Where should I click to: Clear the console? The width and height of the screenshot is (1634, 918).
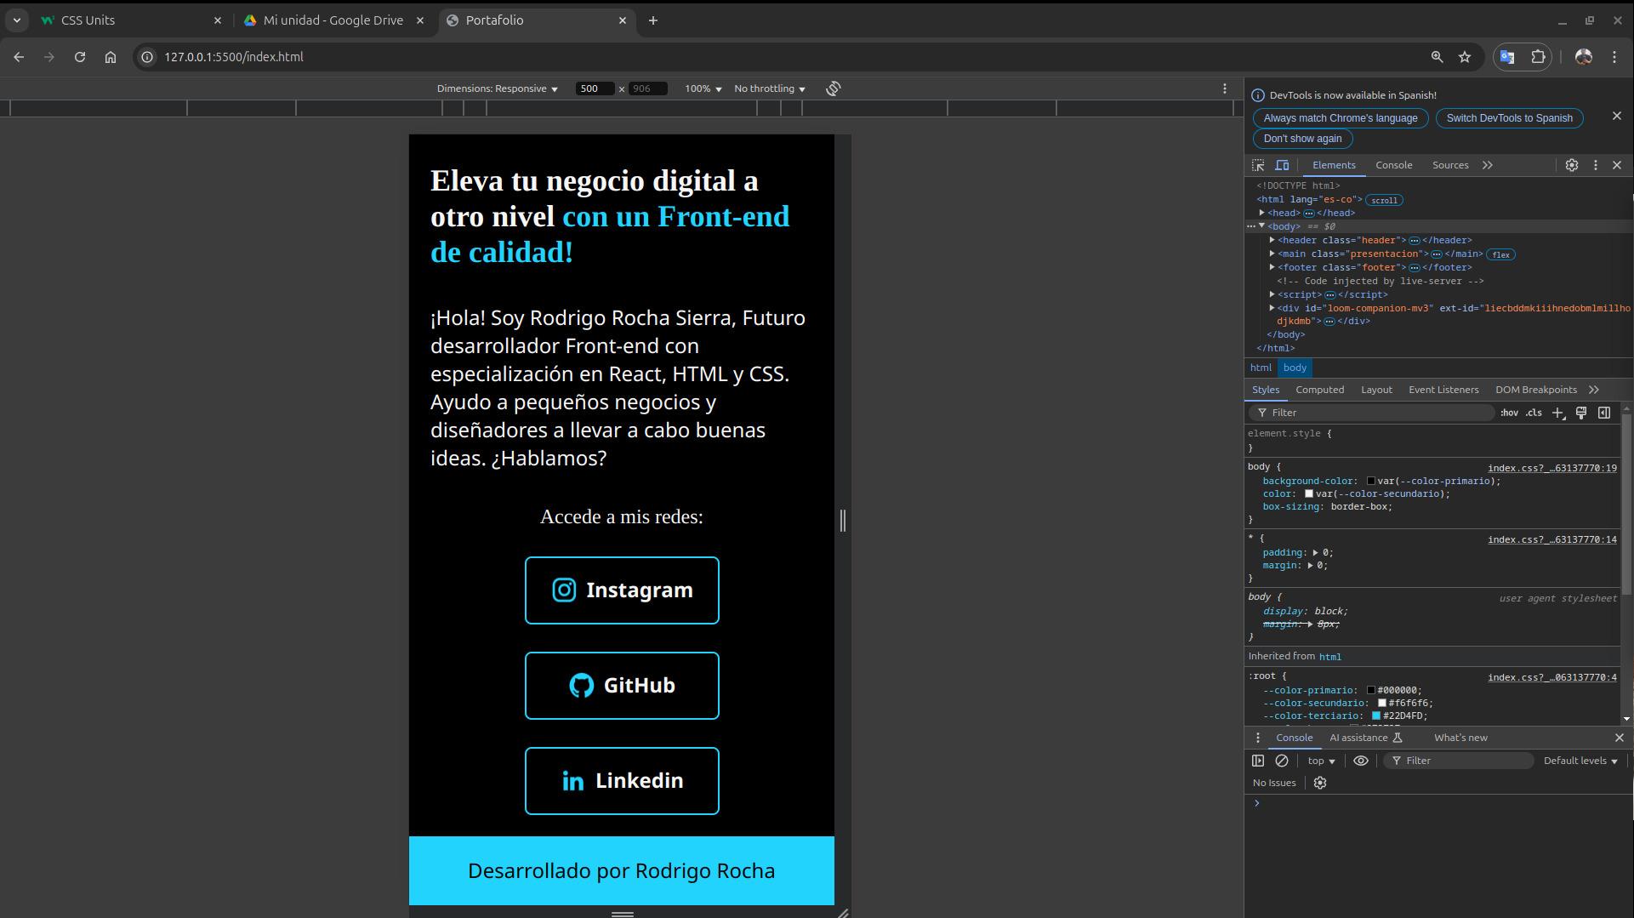click(x=1282, y=761)
